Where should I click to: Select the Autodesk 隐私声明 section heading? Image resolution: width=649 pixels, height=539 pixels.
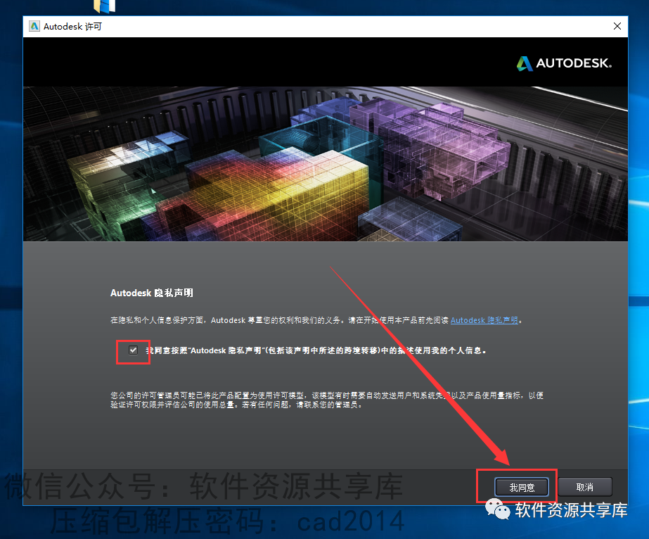(x=151, y=293)
